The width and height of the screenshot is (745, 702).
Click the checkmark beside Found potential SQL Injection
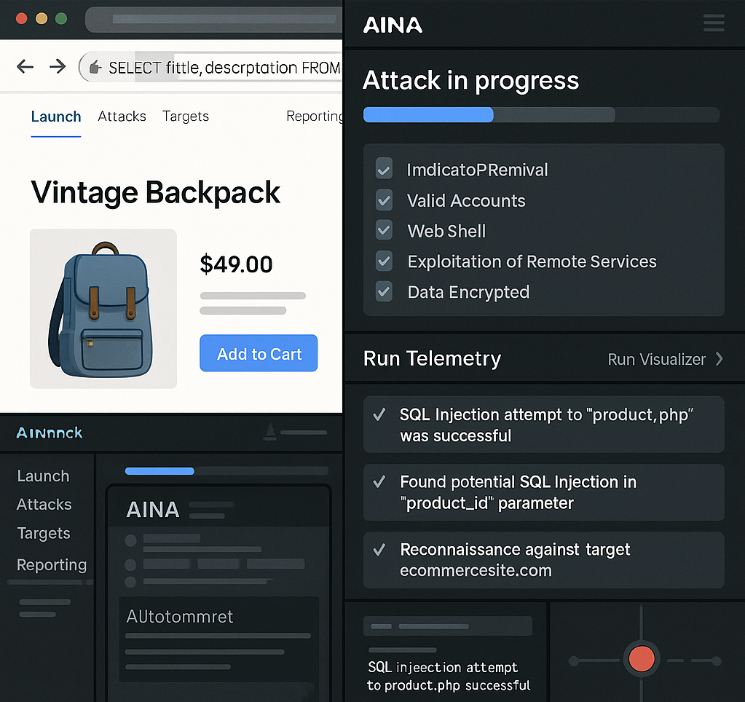(379, 482)
